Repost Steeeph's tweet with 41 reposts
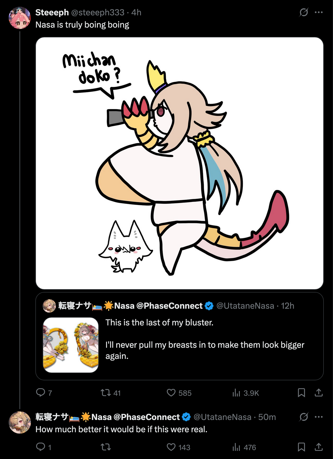 (x=106, y=393)
